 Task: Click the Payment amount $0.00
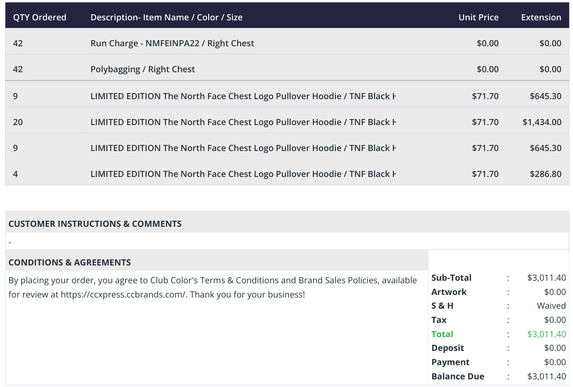pyautogui.click(x=555, y=363)
